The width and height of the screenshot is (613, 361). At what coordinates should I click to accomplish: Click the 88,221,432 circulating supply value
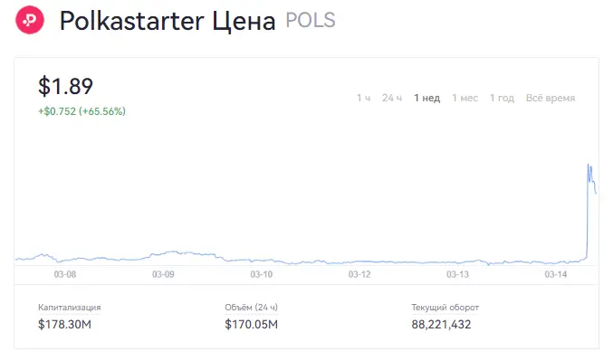441,324
